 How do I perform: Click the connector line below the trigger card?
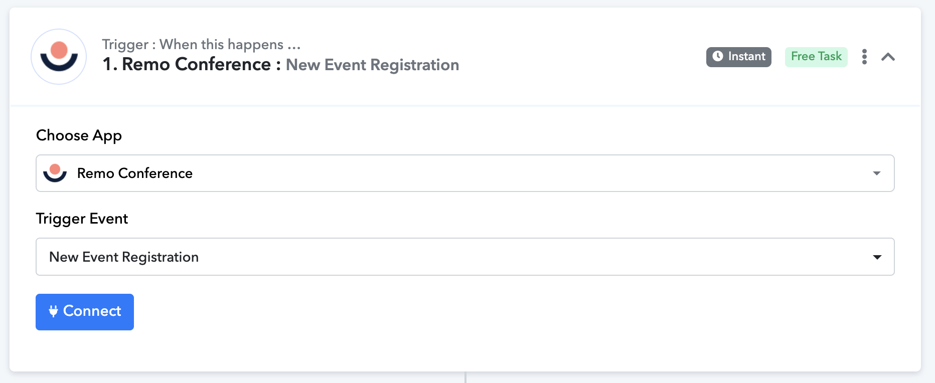465,377
